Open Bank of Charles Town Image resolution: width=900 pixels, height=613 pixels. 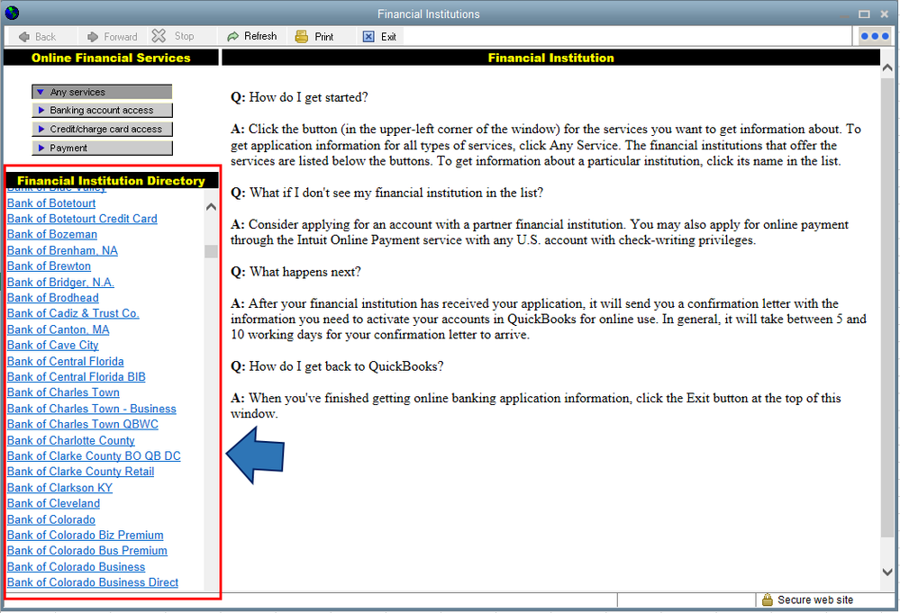coord(63,392)
